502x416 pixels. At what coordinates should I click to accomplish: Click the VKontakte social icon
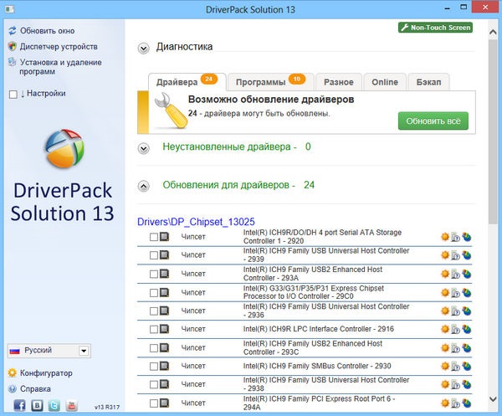pos(37,406)
